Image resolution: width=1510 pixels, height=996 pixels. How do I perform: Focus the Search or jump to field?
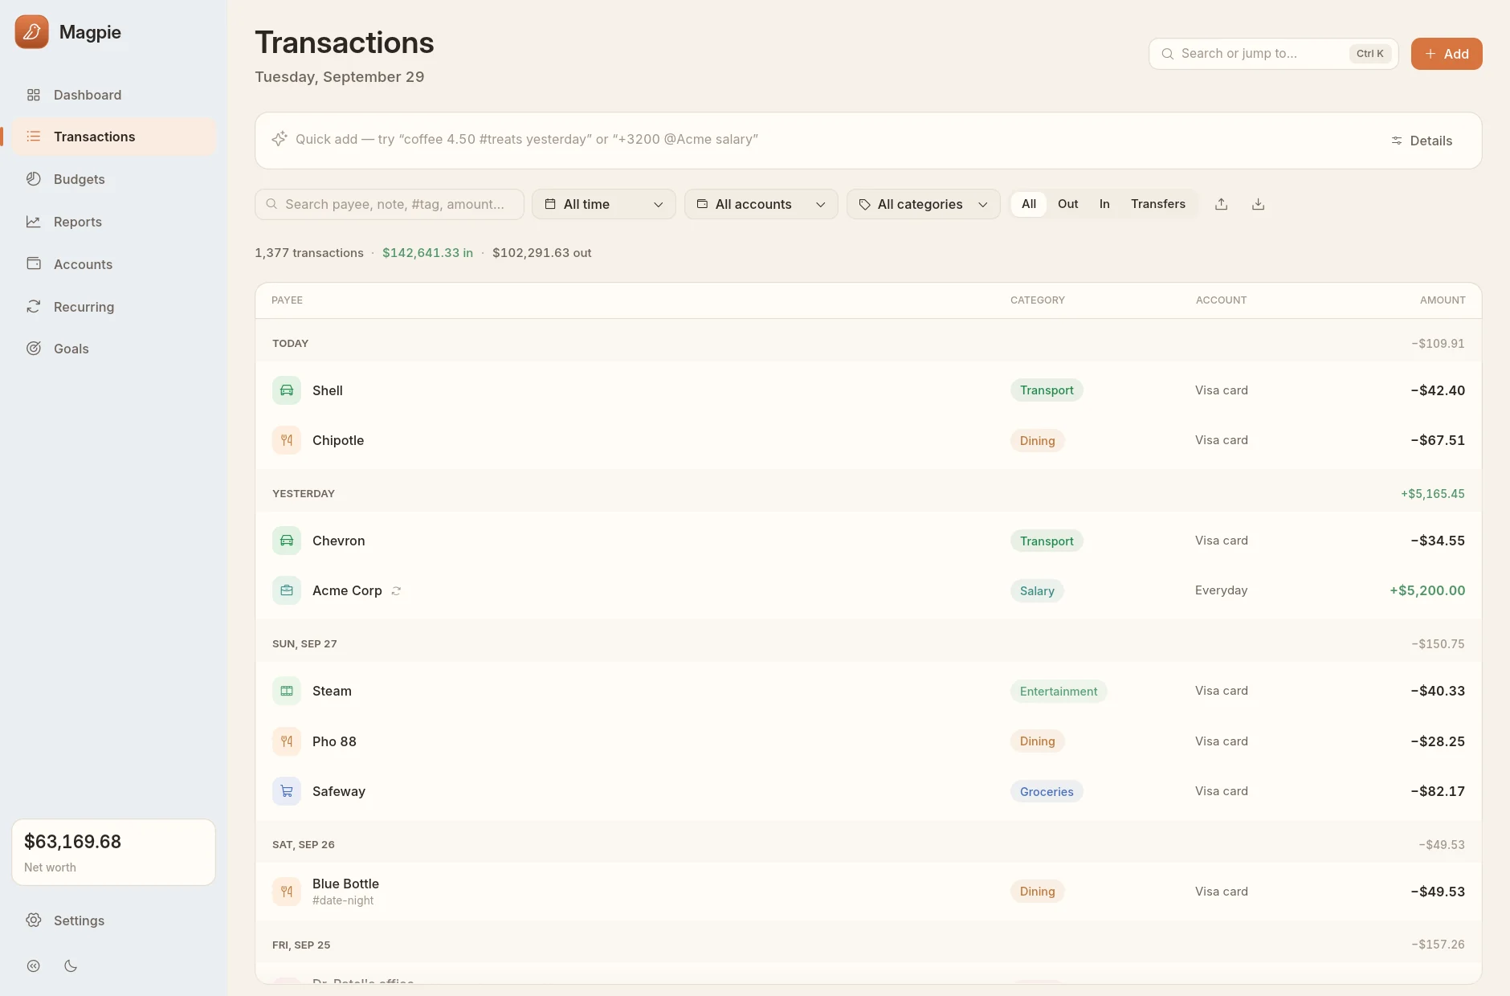coord(1273,54)
